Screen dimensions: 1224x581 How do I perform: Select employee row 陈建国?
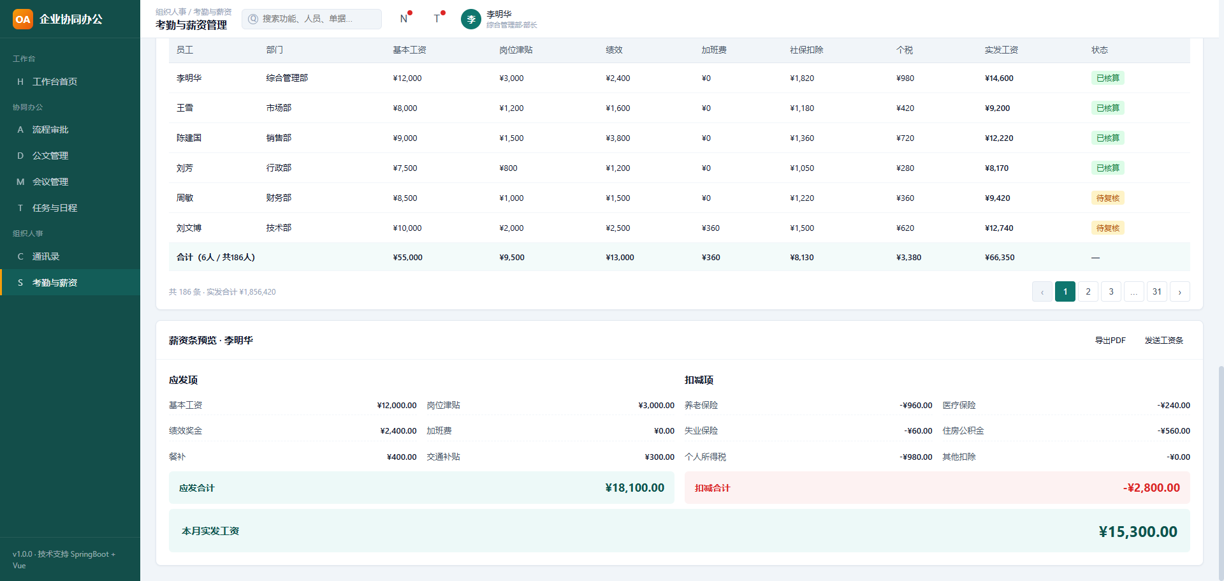tap(679, 138)
